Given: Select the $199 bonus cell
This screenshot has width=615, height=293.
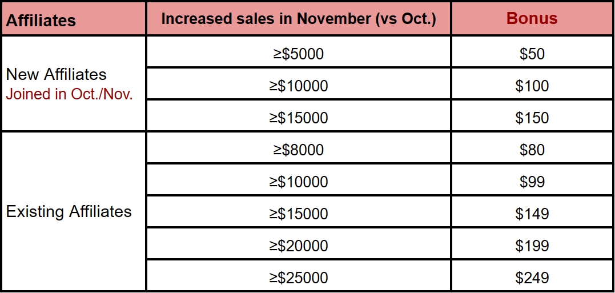Looking at the screenshot, I should tap(532, 243).
